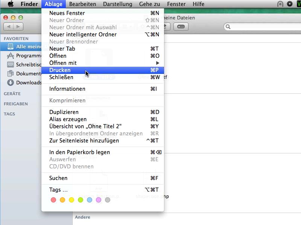
Task: Open the Fenster menu
Action: (x=176, y=4)
